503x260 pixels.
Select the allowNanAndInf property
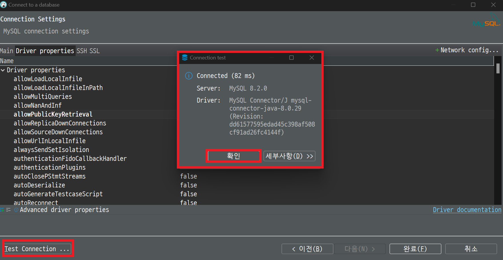pos(38,105)
